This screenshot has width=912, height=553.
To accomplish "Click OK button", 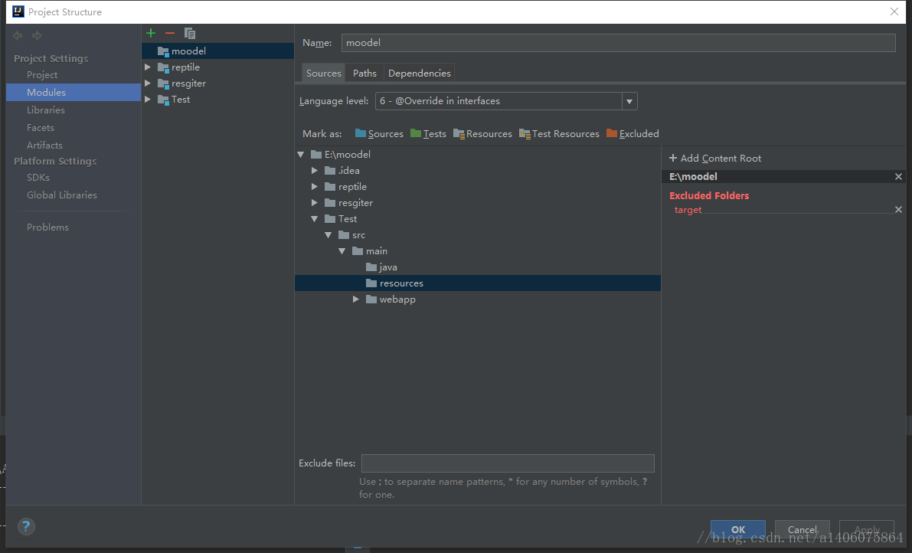I will click(738, 530).
